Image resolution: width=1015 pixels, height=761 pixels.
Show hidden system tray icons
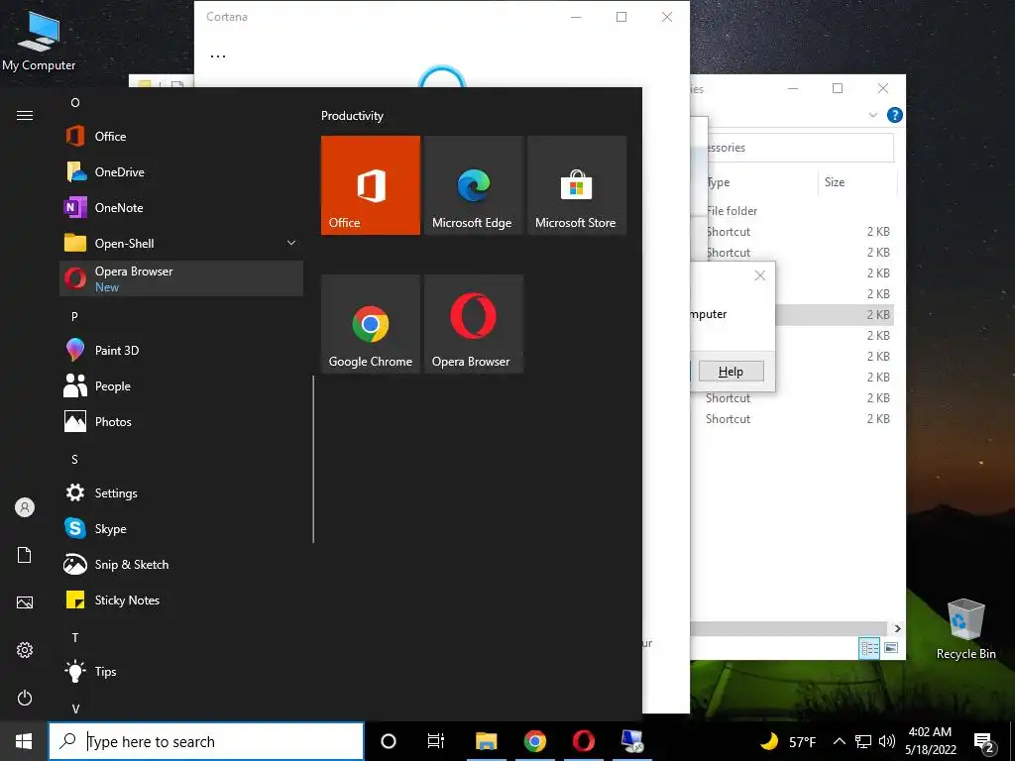(839, 741)
